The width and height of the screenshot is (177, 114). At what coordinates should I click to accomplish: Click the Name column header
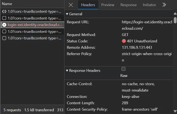7,4
